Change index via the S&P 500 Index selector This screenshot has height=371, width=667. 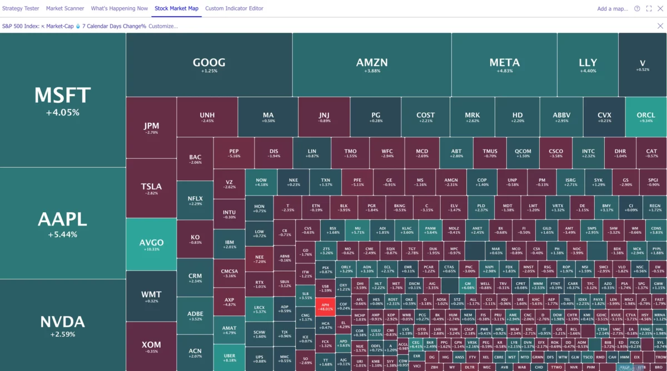click(21, 26)
